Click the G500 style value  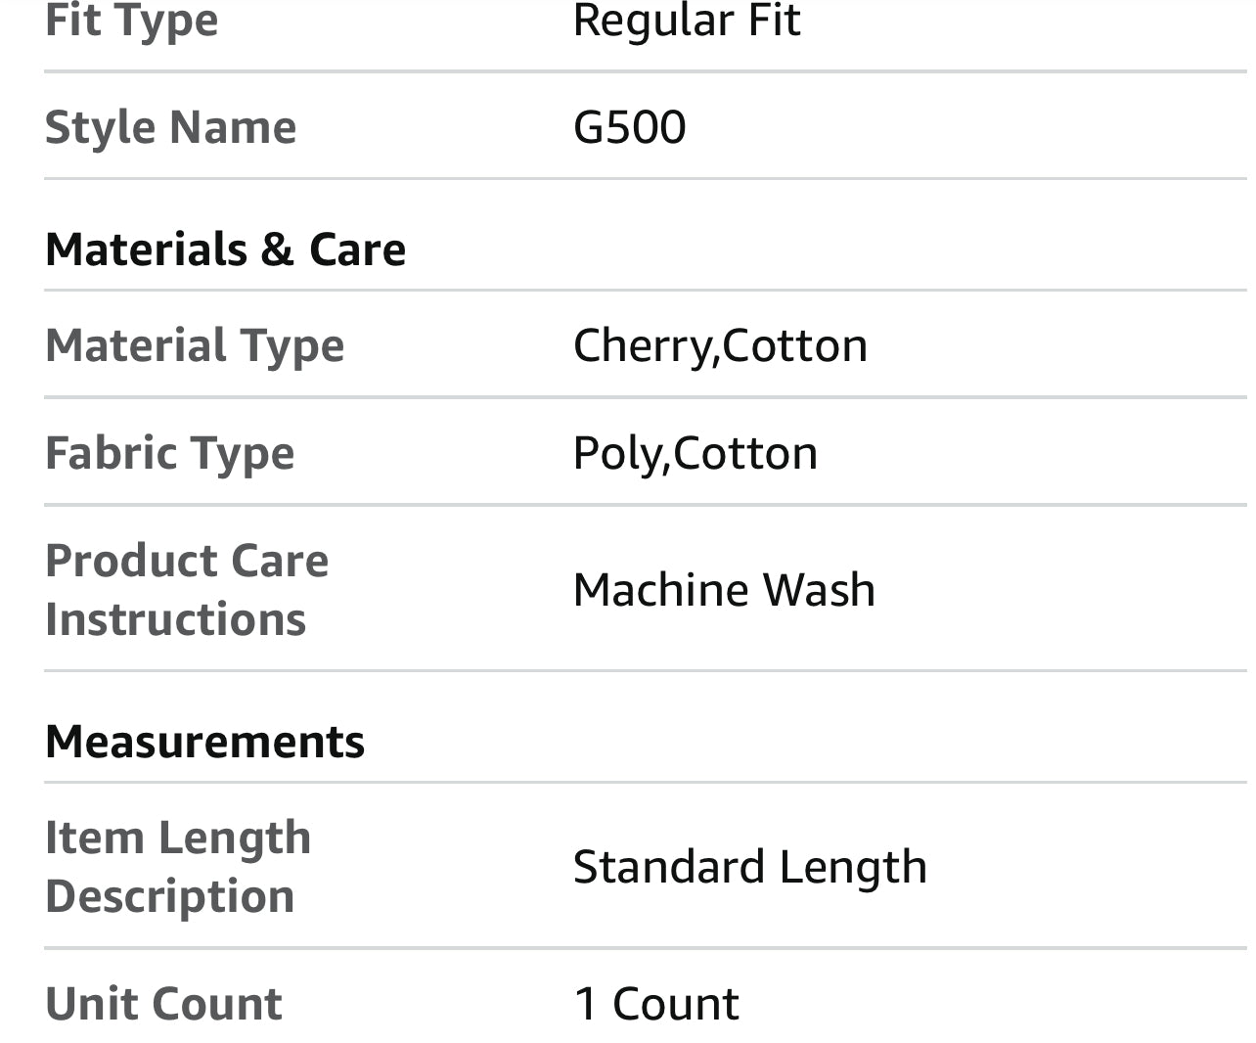629,127
